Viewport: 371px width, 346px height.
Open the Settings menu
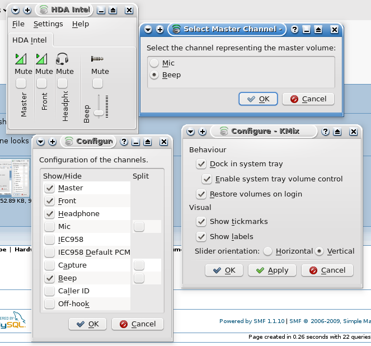point(48,24)
